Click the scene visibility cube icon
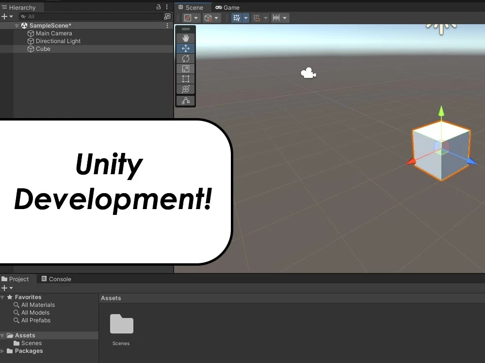 pos(208,17)
